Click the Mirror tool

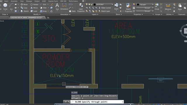(x=34, y=8)
